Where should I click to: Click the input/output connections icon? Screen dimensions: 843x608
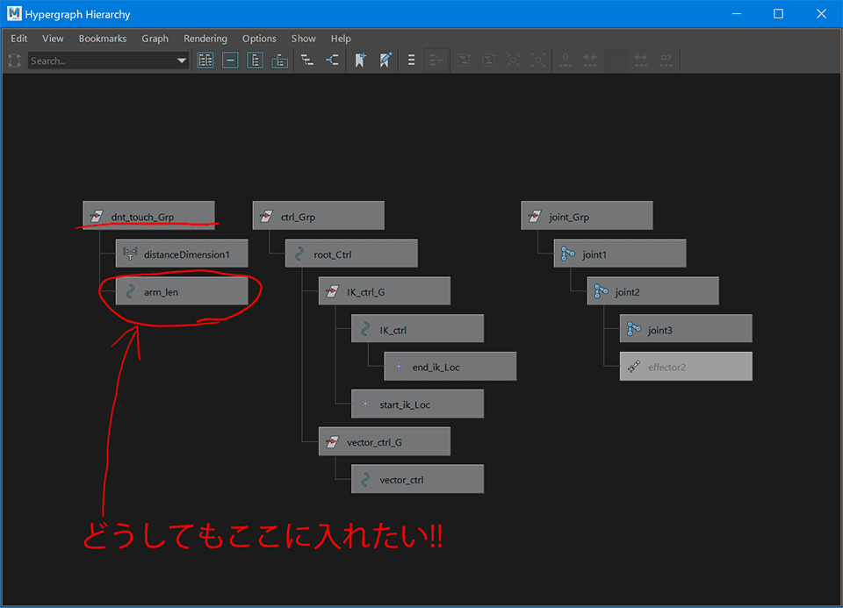pyautogui.click(x=332, y=61)
